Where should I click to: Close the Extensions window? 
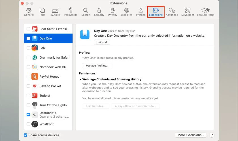pos(22,3)
